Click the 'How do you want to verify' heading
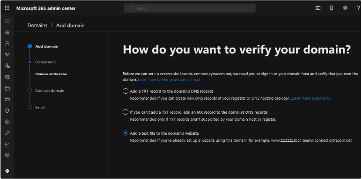This screenshot has width=362, height=179. 237,49
